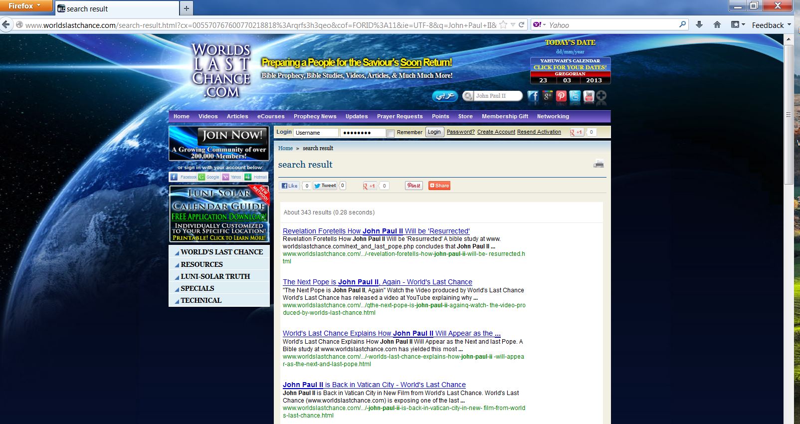Open URL history dropdown arrow

[513, 24]
